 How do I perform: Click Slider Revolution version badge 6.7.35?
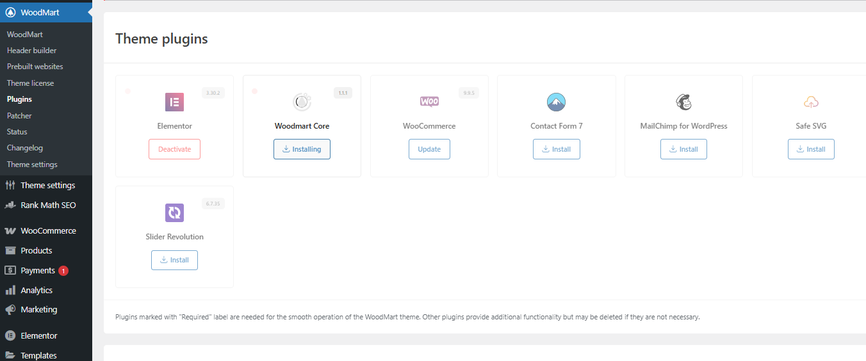pos(213,204)
